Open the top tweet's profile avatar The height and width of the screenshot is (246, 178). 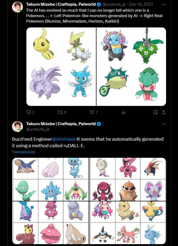point(17,7)
